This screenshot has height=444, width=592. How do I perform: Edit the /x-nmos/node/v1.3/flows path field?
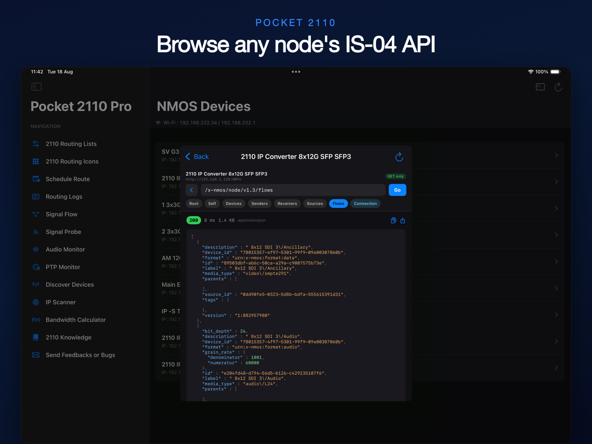(x=293, y=190)
